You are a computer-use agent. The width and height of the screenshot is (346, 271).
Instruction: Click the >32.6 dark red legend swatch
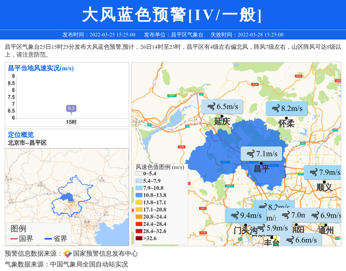(139, 238)
